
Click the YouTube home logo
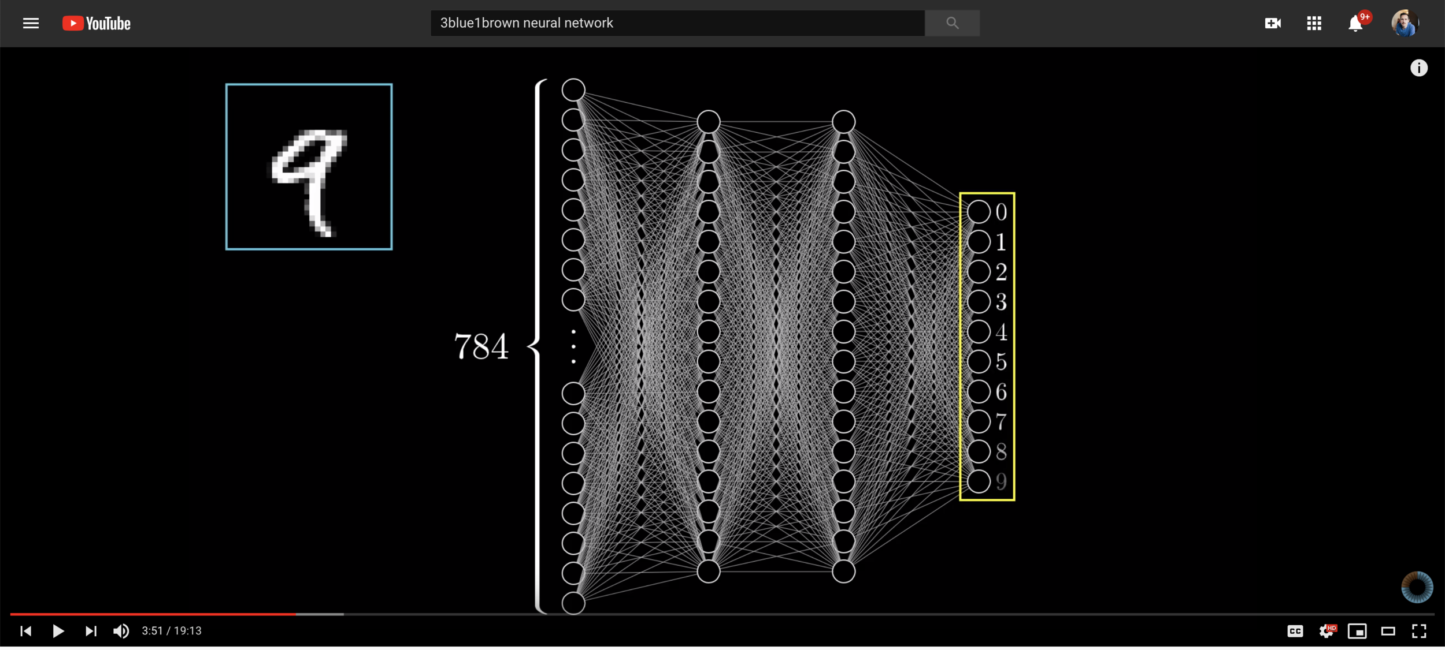point(97,23)
